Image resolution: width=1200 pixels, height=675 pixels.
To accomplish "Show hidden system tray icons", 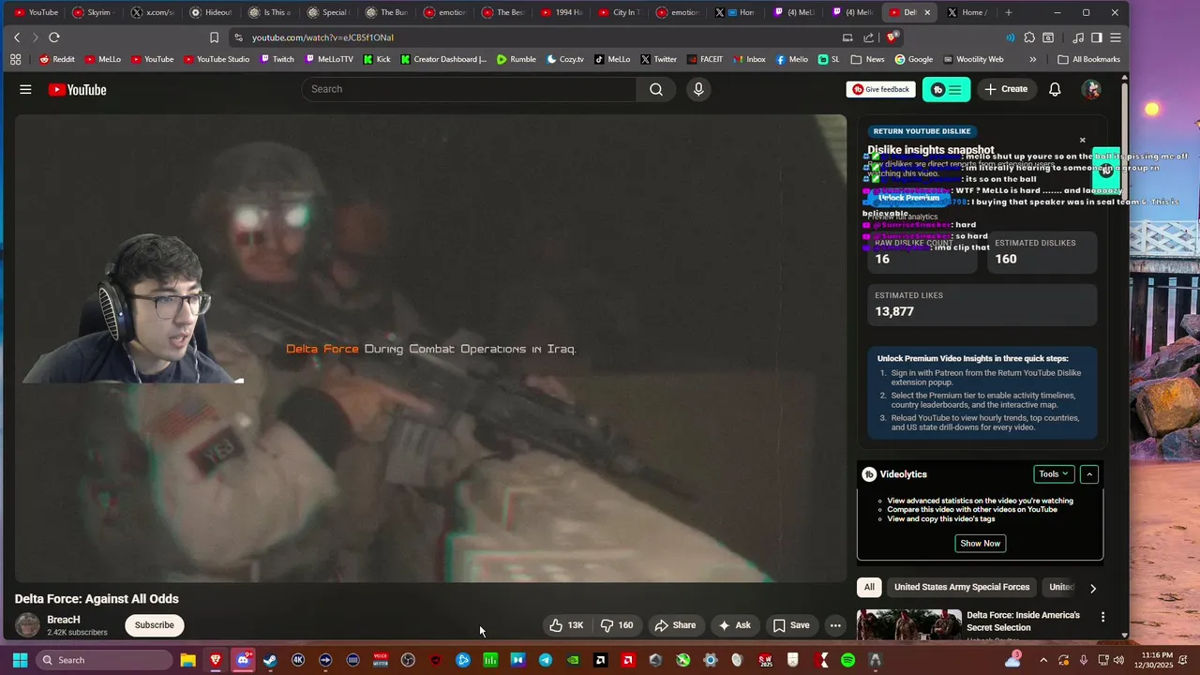I will (x=1043, y=660).
